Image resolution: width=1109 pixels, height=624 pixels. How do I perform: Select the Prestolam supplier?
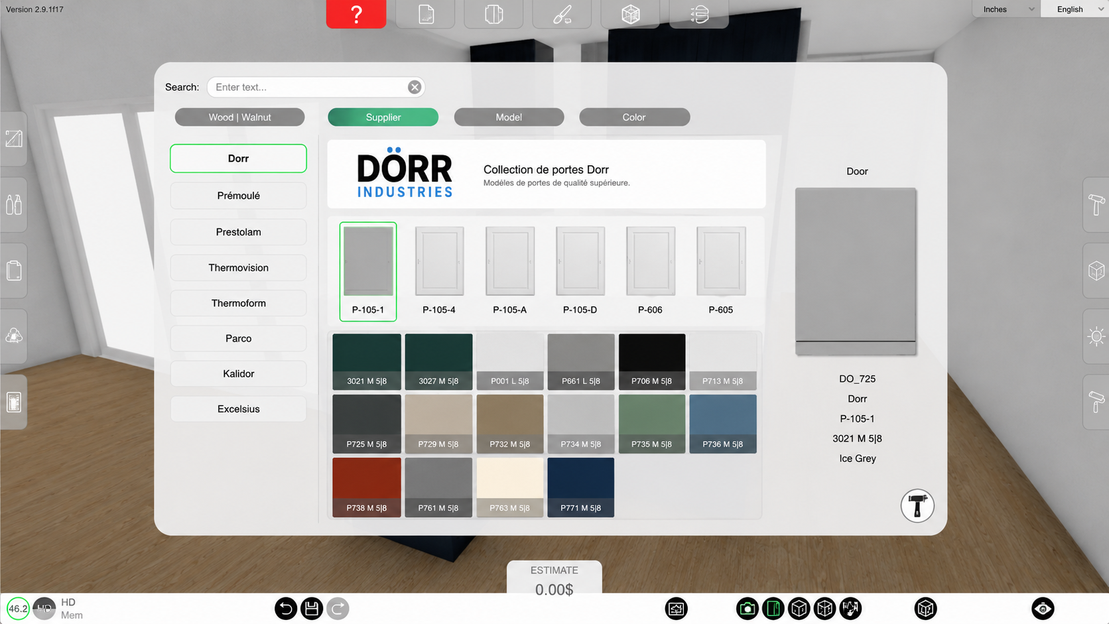238,232
